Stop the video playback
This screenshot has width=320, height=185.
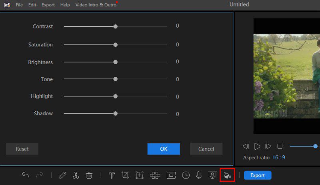(280, 146)
